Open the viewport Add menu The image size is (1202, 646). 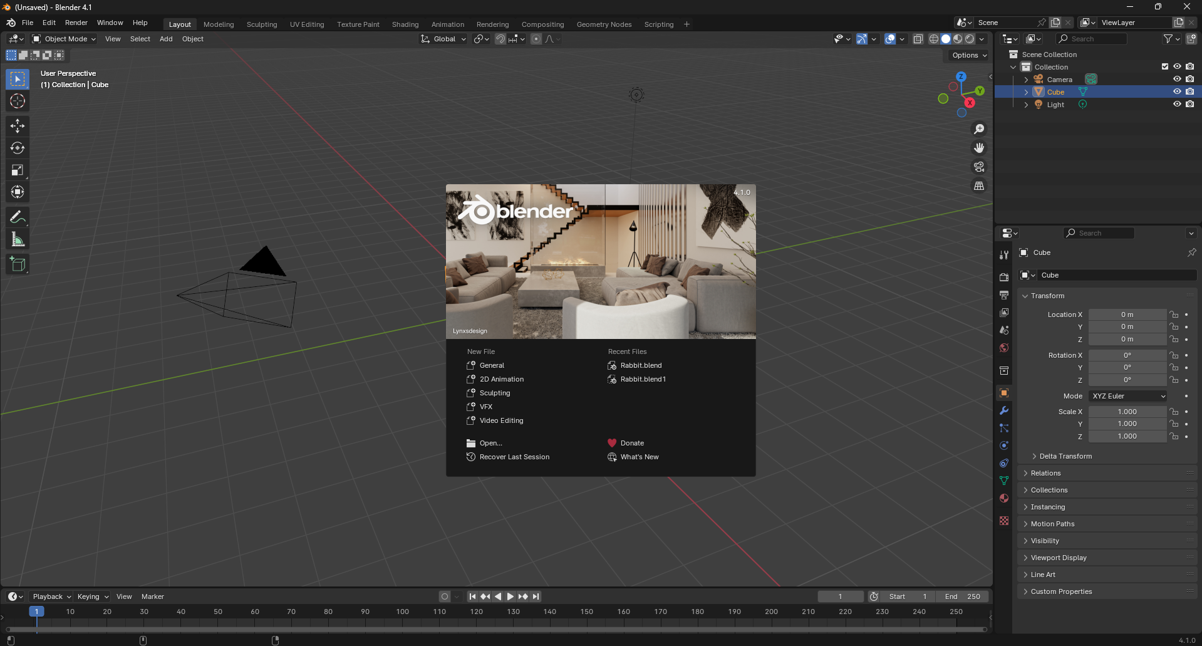pos(166,39)
